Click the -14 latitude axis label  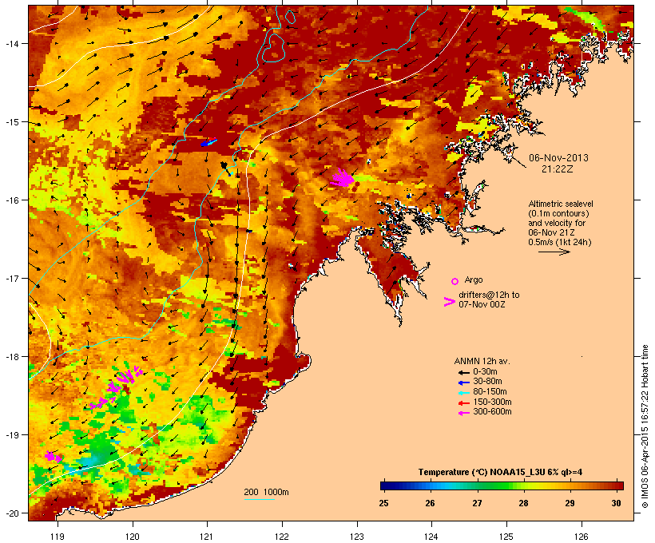tap(11, 43)
